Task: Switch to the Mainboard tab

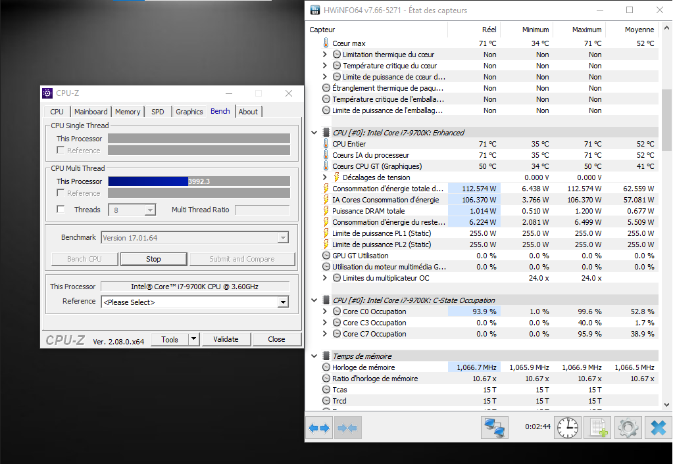Action: 91,112
